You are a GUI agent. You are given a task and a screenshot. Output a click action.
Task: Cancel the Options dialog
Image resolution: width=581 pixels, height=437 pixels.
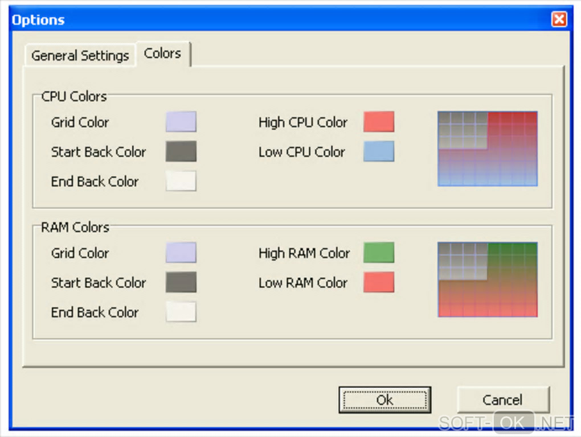[x=503, y=400]
